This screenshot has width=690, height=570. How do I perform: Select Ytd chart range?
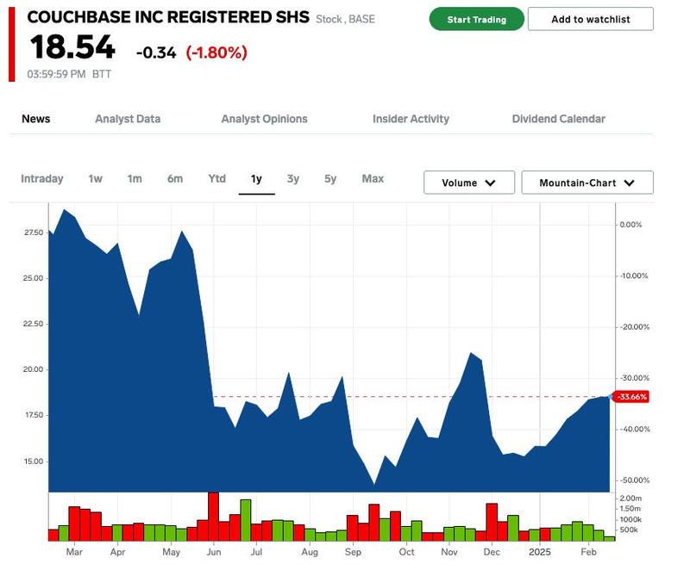click(217, 179)
